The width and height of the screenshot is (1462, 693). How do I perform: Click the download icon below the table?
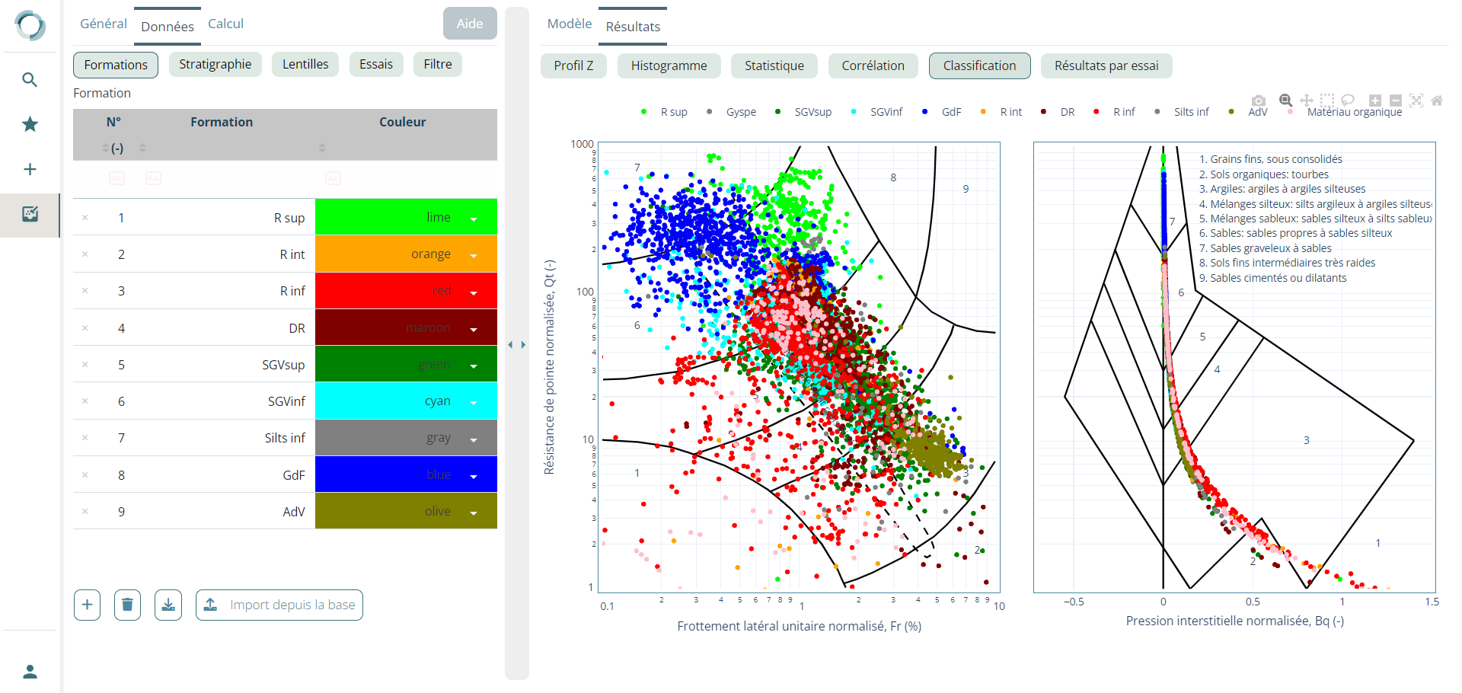(168, 605)
